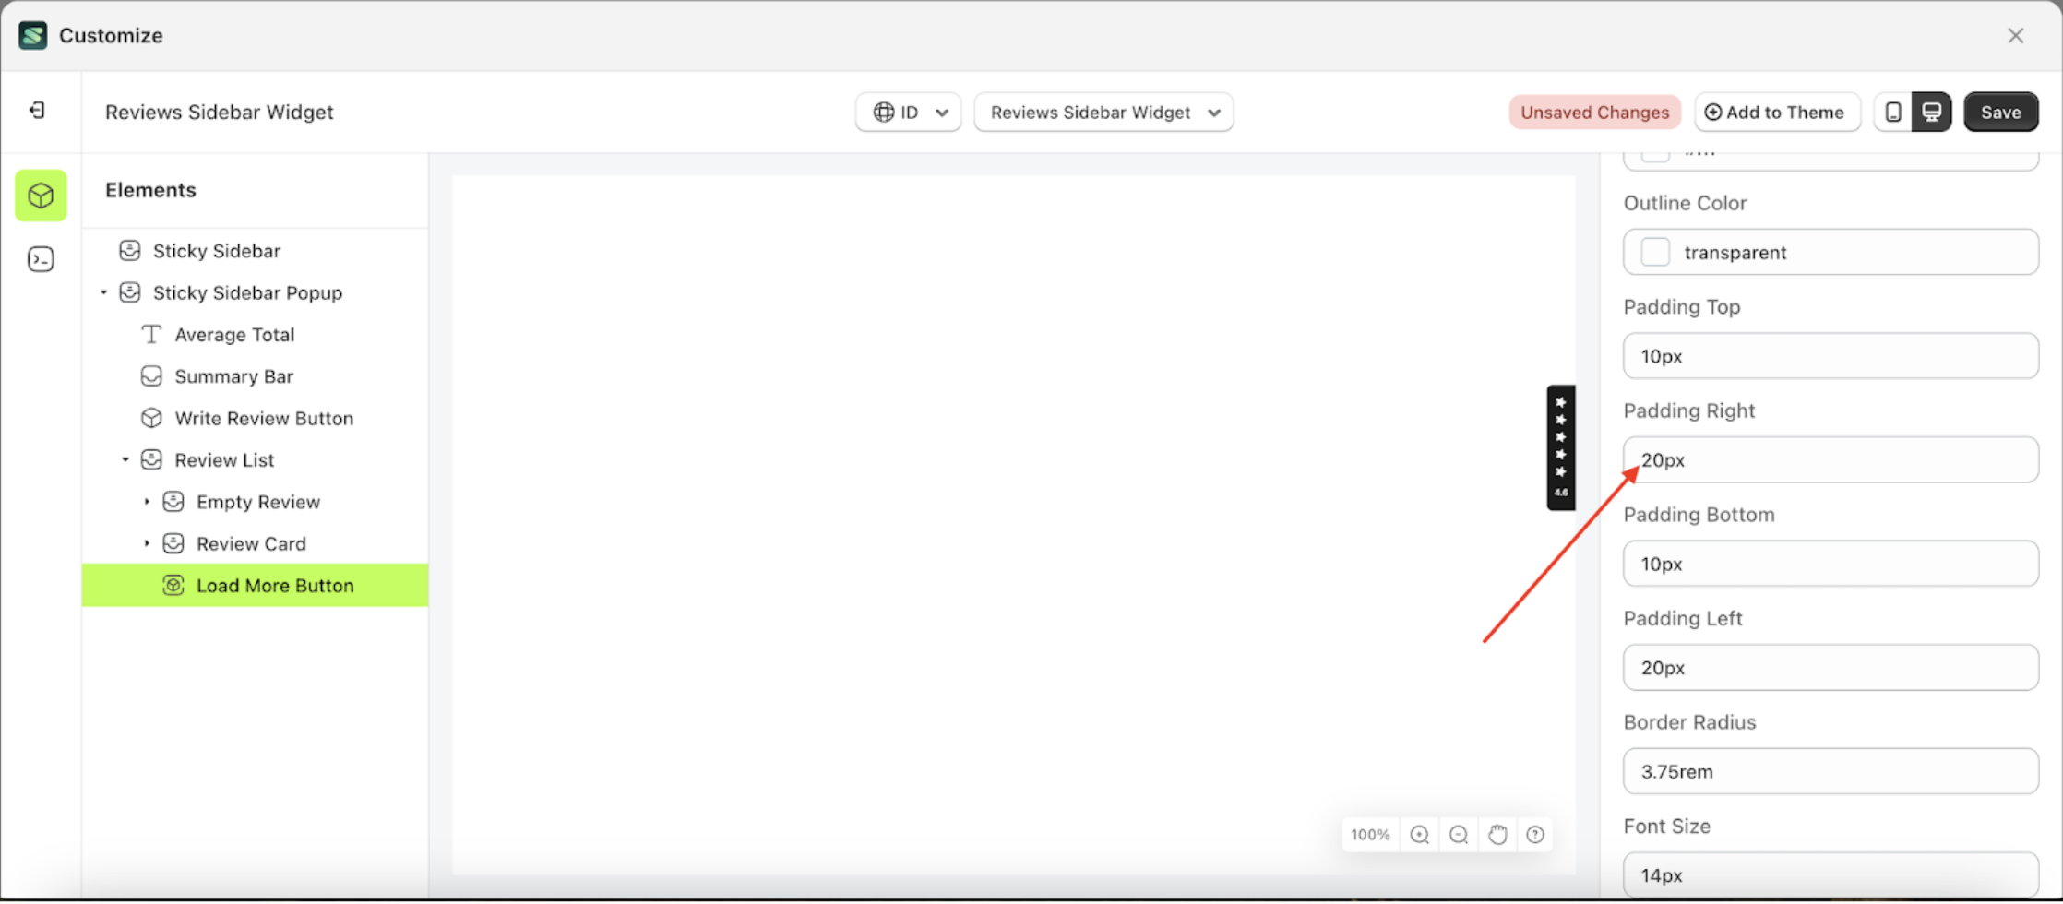Open the Elements panel cube icon
The height and width of the screenshot is (904, 2063).
point(41,196)
